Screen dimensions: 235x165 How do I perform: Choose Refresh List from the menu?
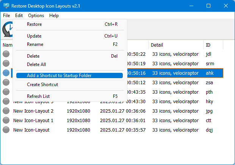38,96
